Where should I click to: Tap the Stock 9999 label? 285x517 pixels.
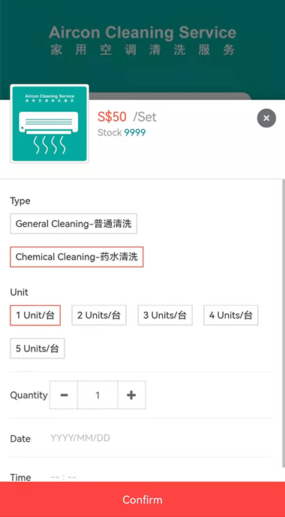click(x=121, y=132)
